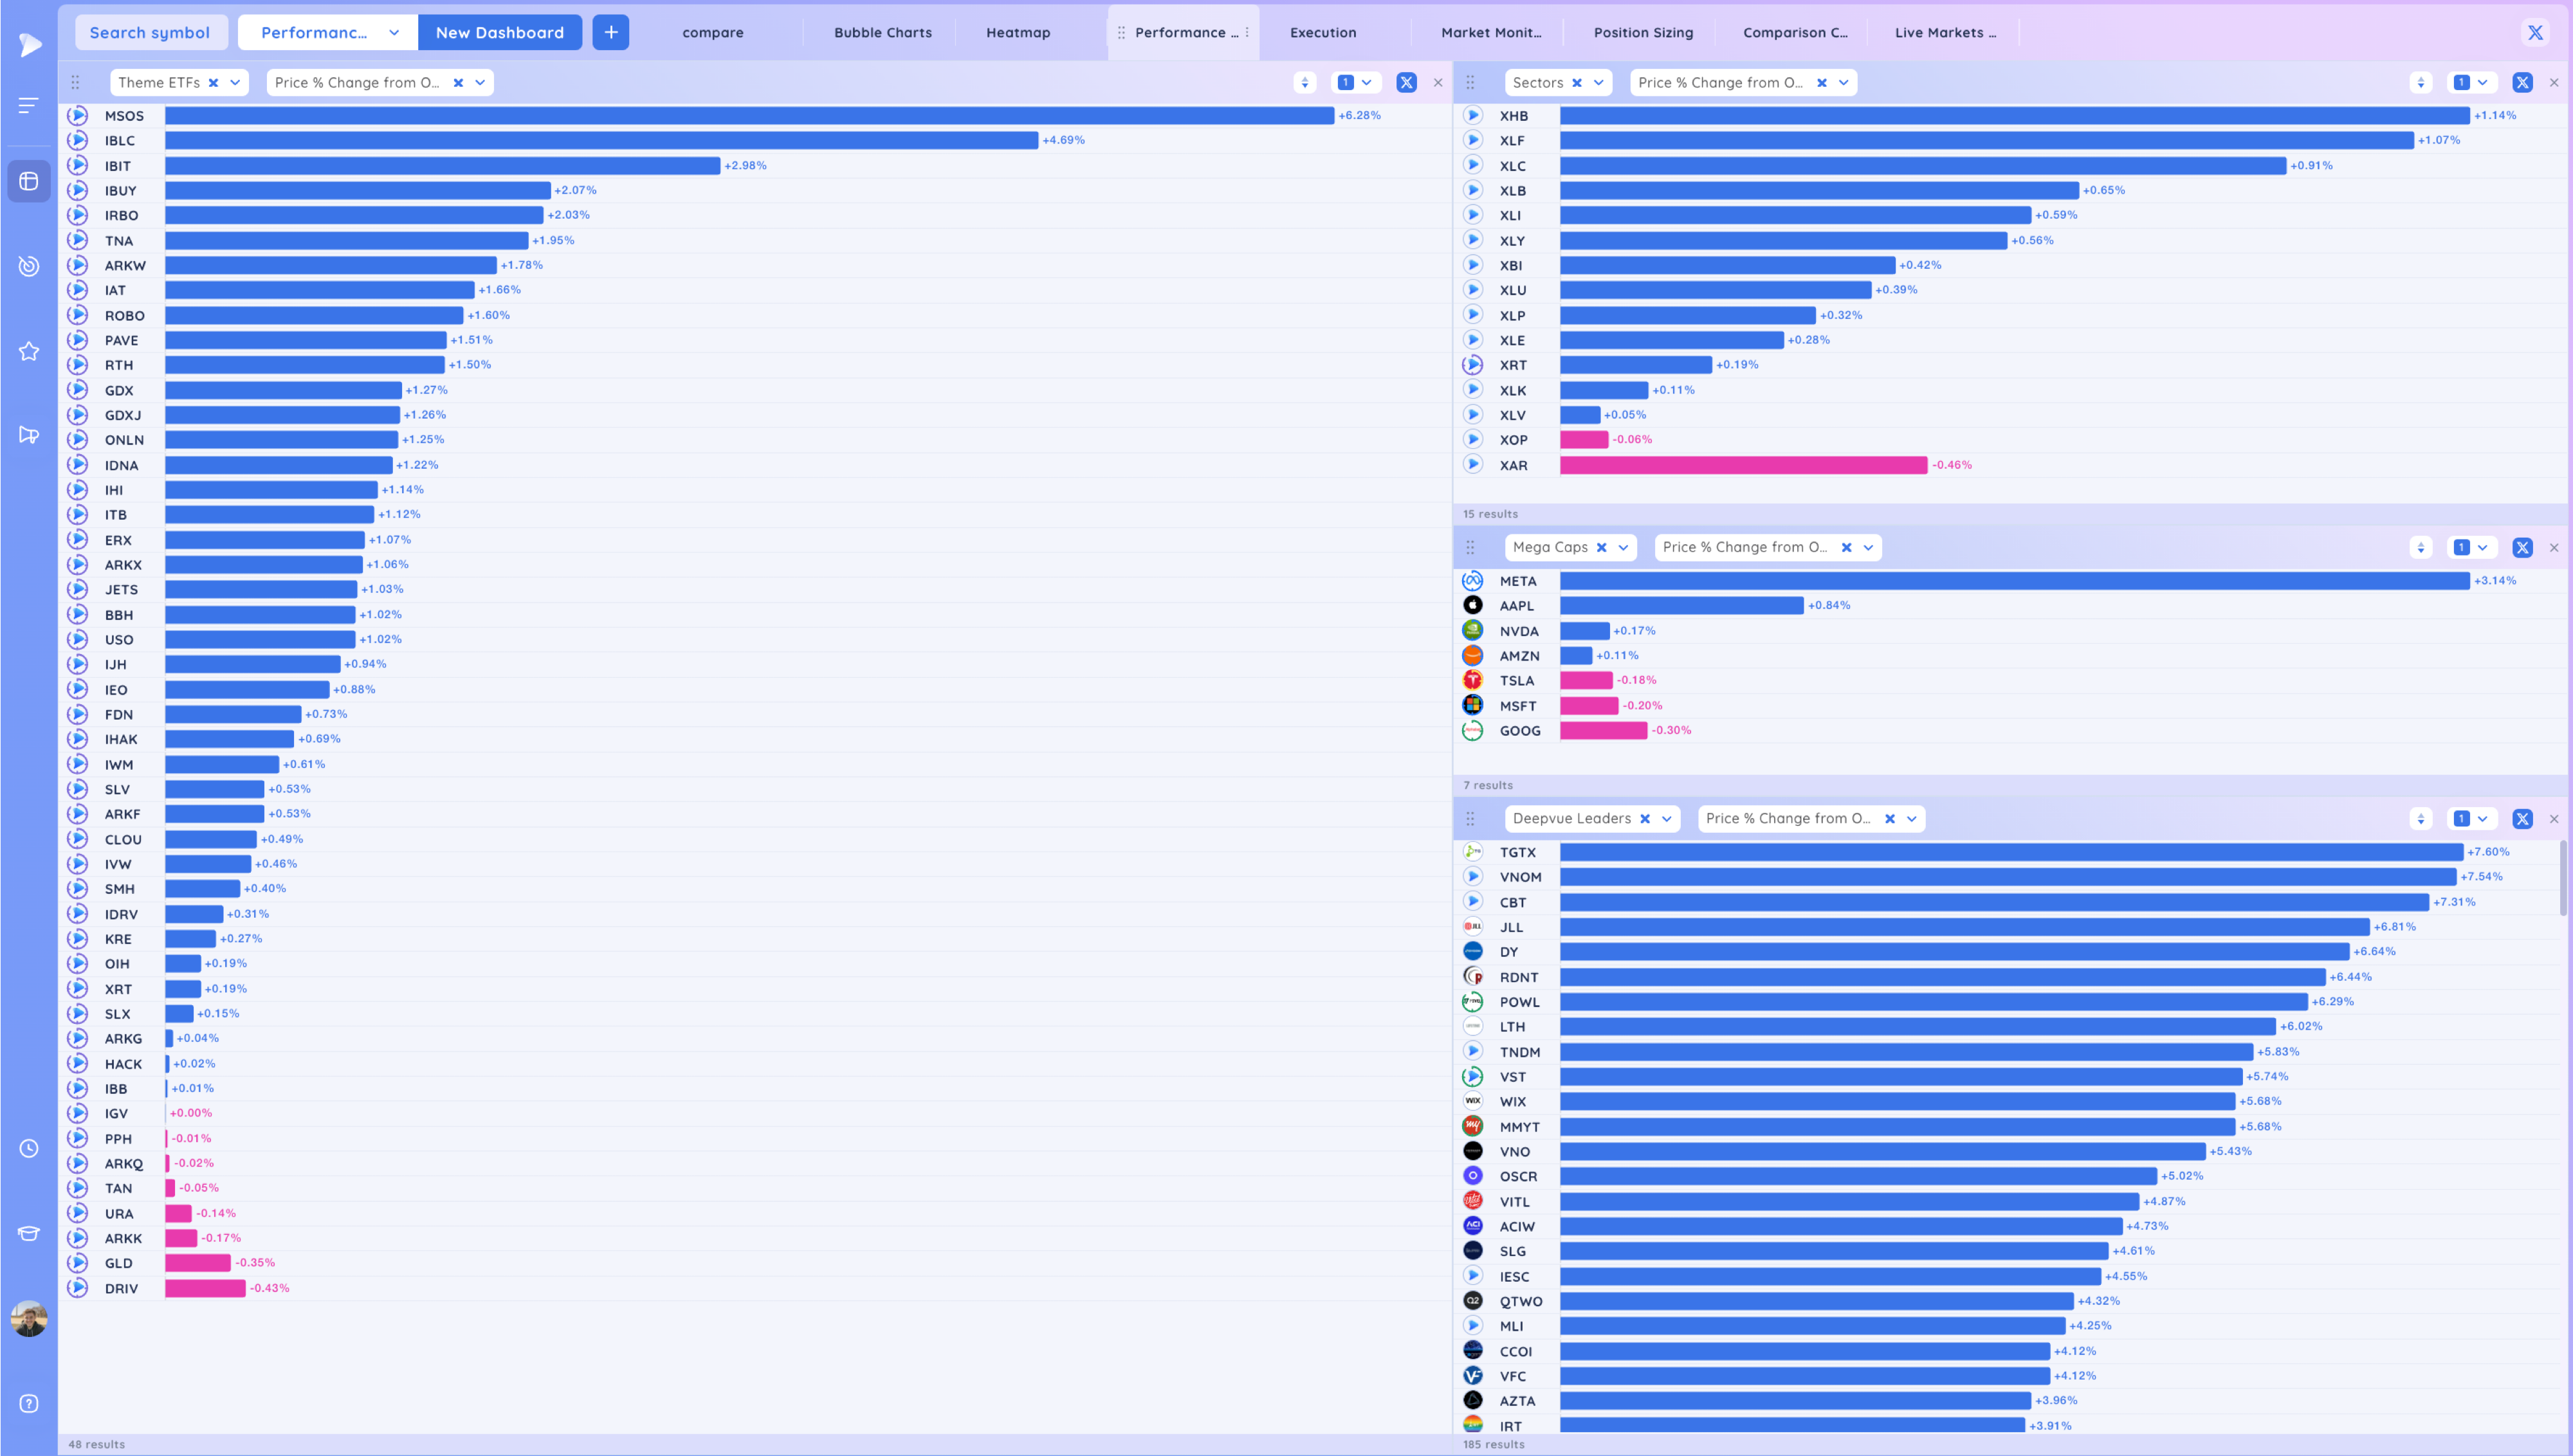Image resolution: width=2573 pixels, height=1456 pixels.
Task: Click the clock history icon in sidebar
Action: [28, 1148]
